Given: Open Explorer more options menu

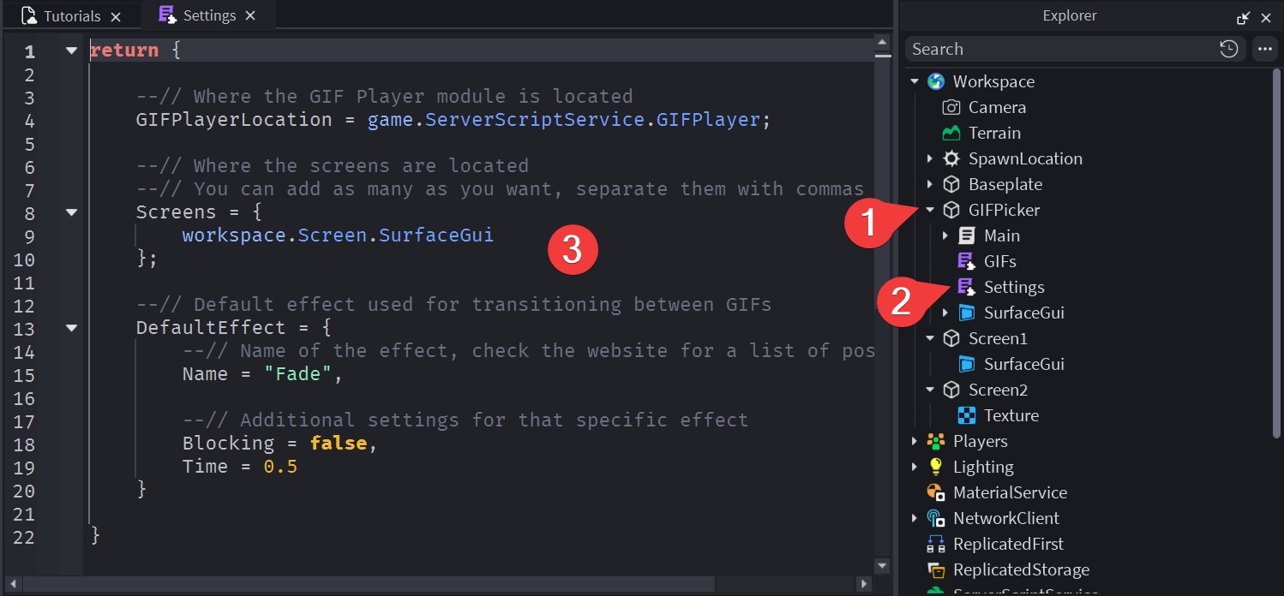Looking at the screenshot, I should (1264, 49).
